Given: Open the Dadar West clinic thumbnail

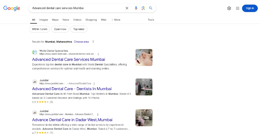Looking at the screenshot, I should point(144,118).
